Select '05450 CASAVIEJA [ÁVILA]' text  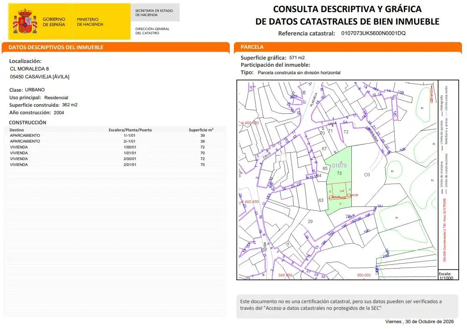click(40, 77)
